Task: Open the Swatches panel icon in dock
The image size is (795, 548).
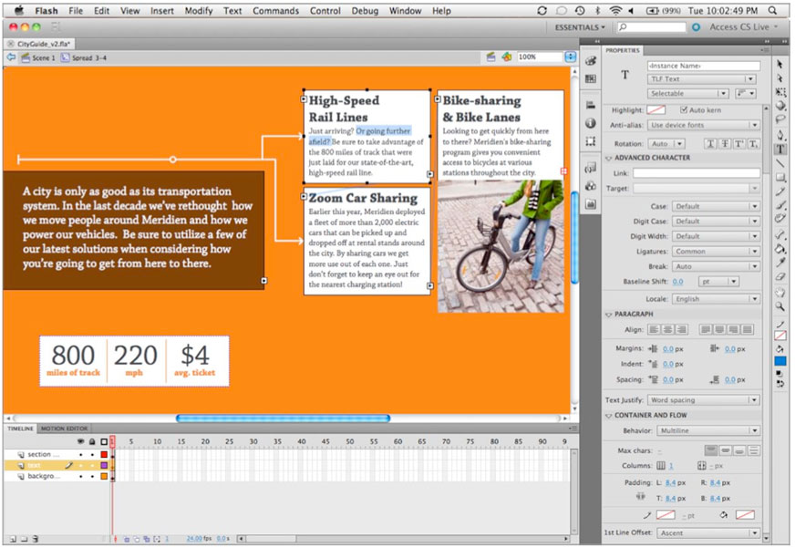Action: coord(590,78)
